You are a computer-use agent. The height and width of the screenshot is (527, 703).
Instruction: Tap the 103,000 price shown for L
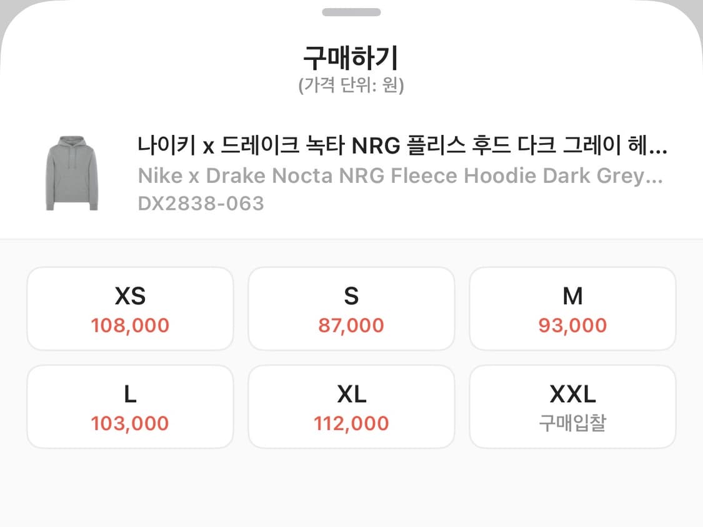point(130,423)
